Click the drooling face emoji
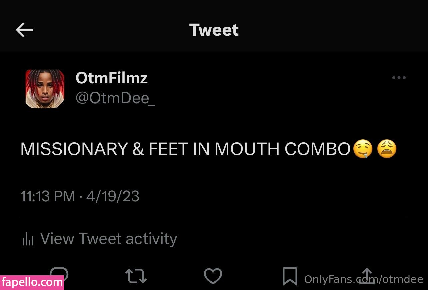 point(363,149)
